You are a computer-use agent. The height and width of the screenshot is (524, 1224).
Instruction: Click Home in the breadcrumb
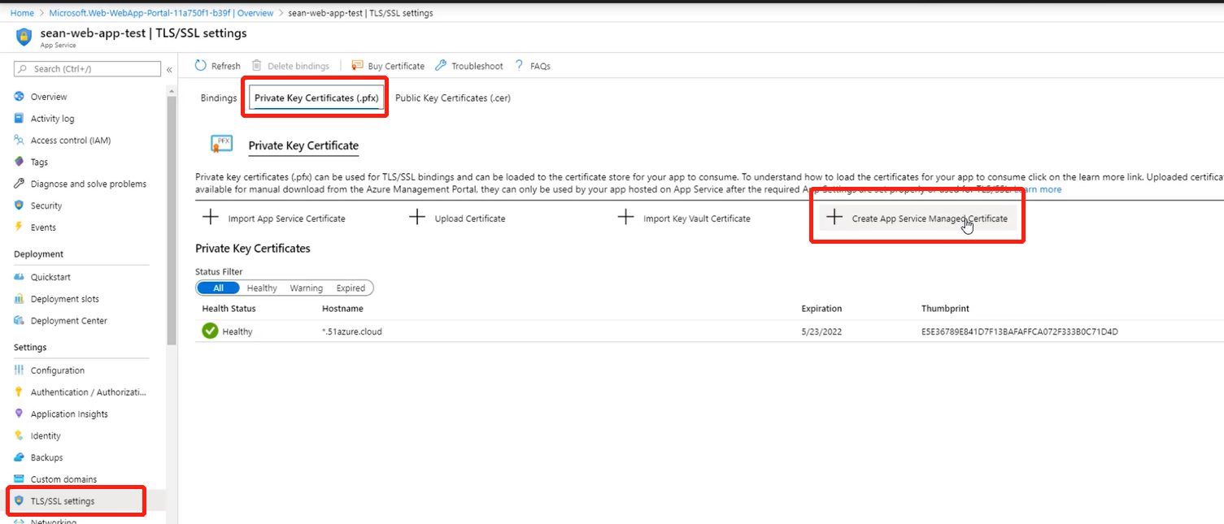pyautogui.click(x=22, y=13)
